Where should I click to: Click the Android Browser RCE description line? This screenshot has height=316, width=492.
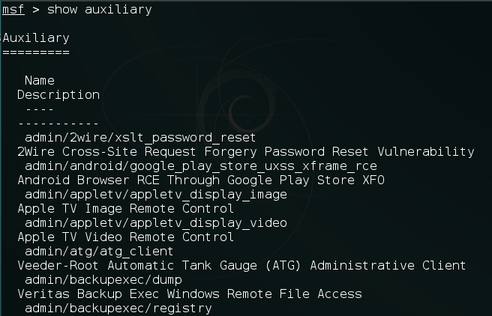pos(201,180)
